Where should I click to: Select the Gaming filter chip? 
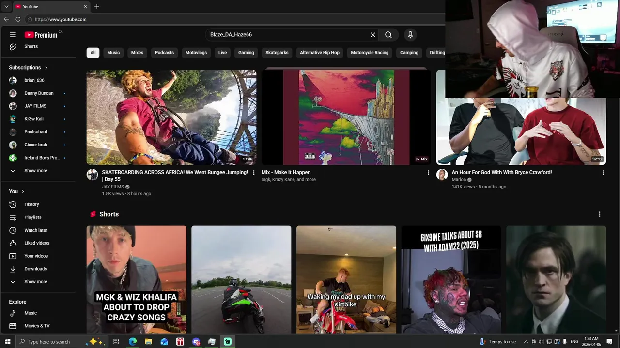(x=246, y=53)
